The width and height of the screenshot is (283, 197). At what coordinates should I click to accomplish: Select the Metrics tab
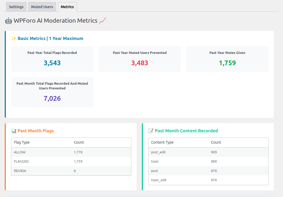pyautogui.click(x=67, y=7)
